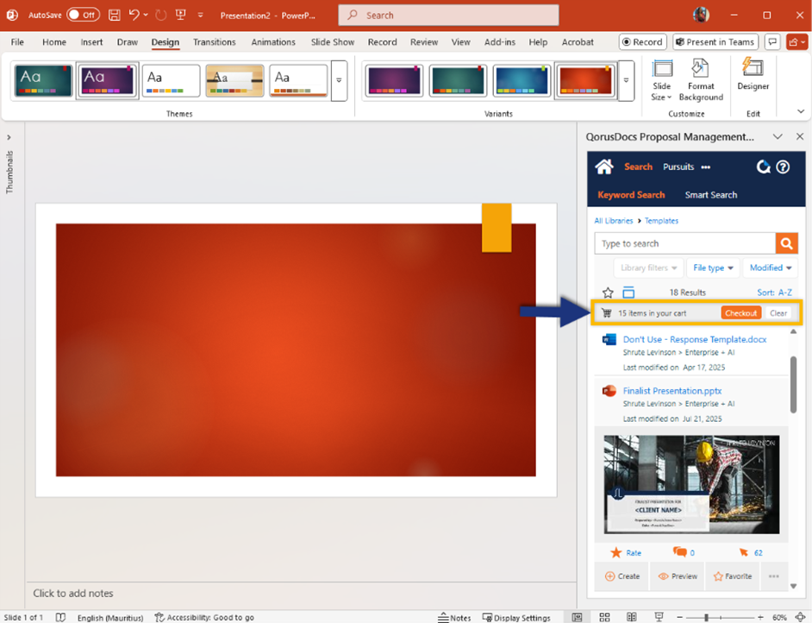Toggle the favorites star filter above results
Image resolution: width=812 pixels, height=623 pixels.
(x=608, y=293)
